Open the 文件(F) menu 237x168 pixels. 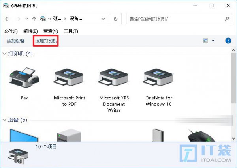point(11,31)
